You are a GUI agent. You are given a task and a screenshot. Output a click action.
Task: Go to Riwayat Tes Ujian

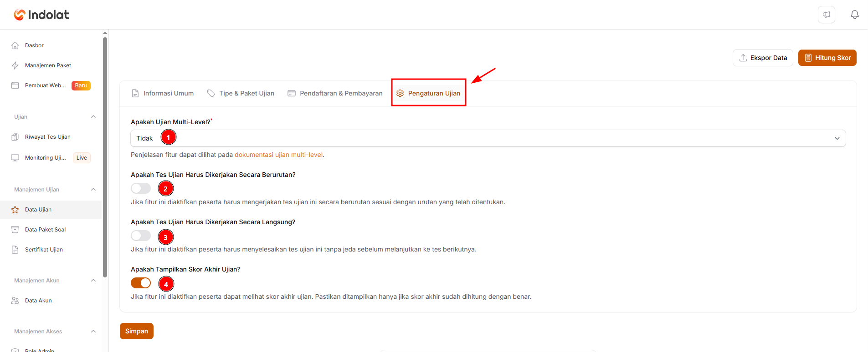51,137
